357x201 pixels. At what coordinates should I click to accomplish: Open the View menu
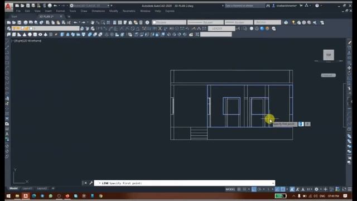[37, 11]
